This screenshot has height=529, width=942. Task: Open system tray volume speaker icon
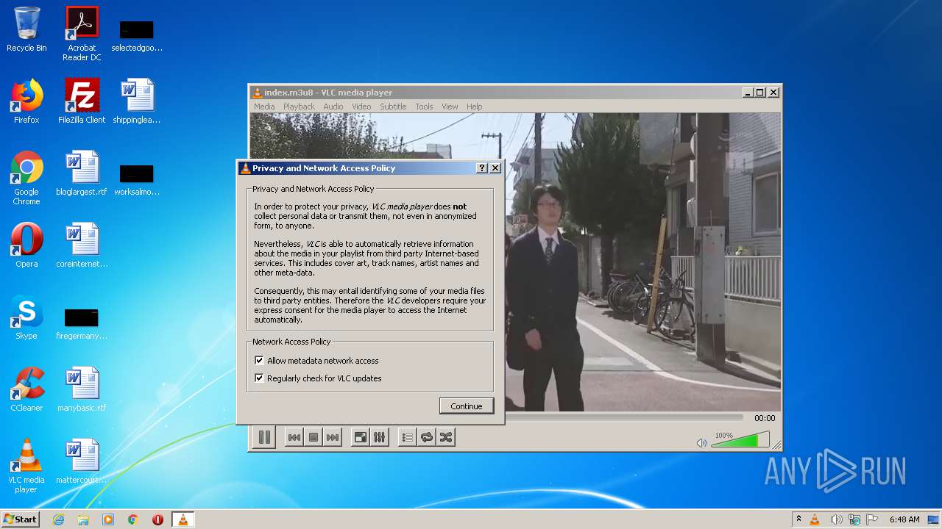(836, 519)
